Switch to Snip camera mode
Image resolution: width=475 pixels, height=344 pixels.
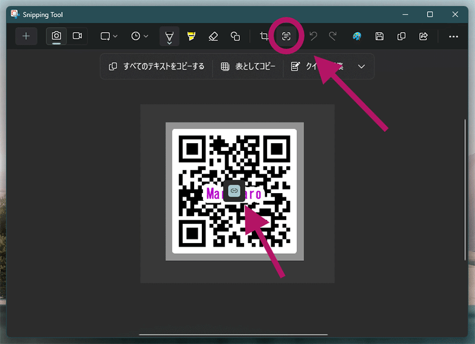click(x=56, y=36)
